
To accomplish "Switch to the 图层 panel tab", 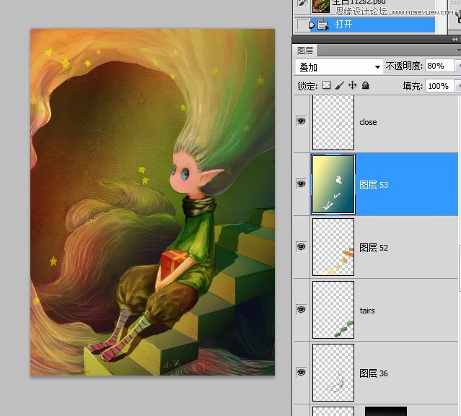I will 305,51.
